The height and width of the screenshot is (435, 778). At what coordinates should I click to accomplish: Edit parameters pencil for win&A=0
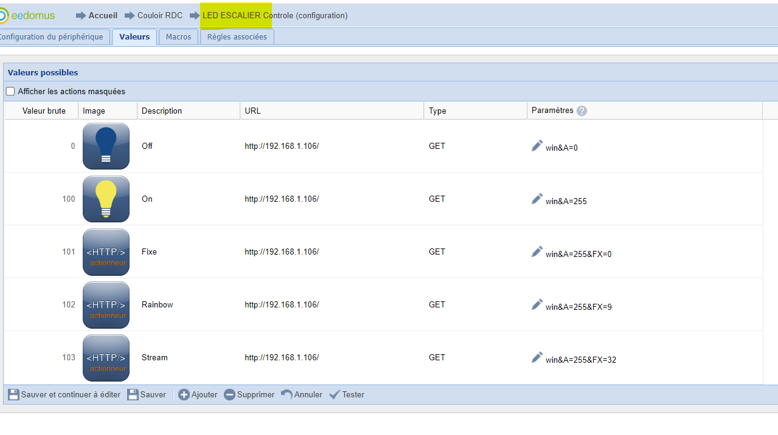537,146
